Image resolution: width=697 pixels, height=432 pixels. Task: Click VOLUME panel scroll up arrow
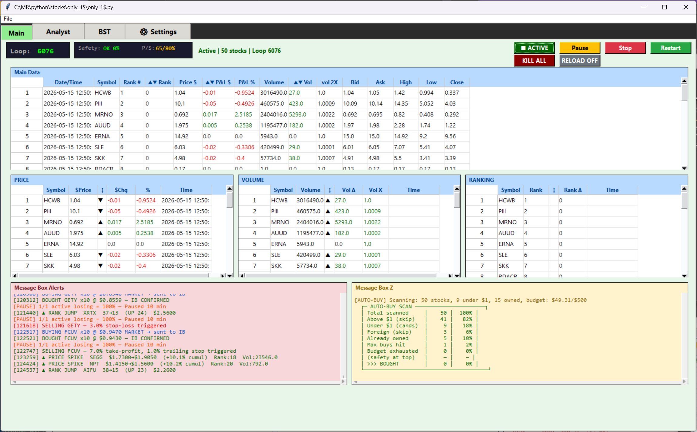(x=457, y=189)
